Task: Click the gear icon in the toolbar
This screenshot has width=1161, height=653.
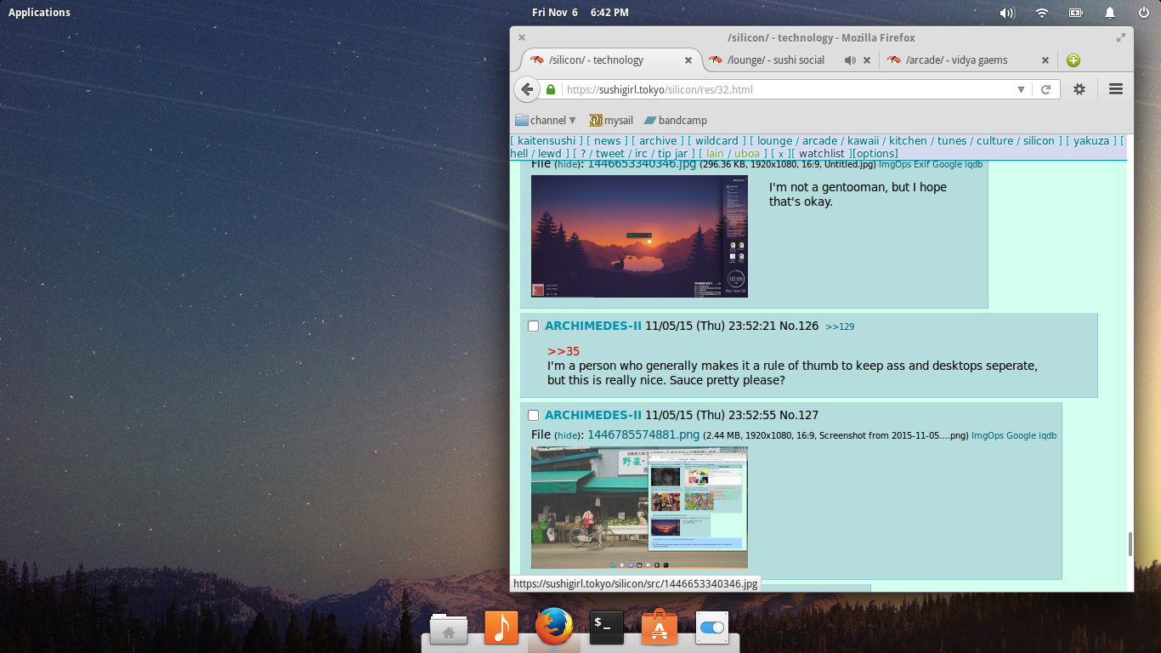Action: (1079, 89)
